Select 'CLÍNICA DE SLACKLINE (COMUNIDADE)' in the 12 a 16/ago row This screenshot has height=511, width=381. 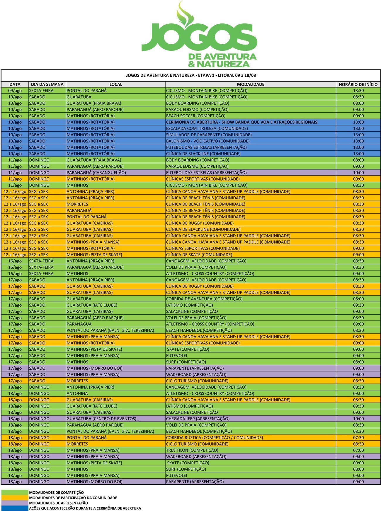point(251,230)
